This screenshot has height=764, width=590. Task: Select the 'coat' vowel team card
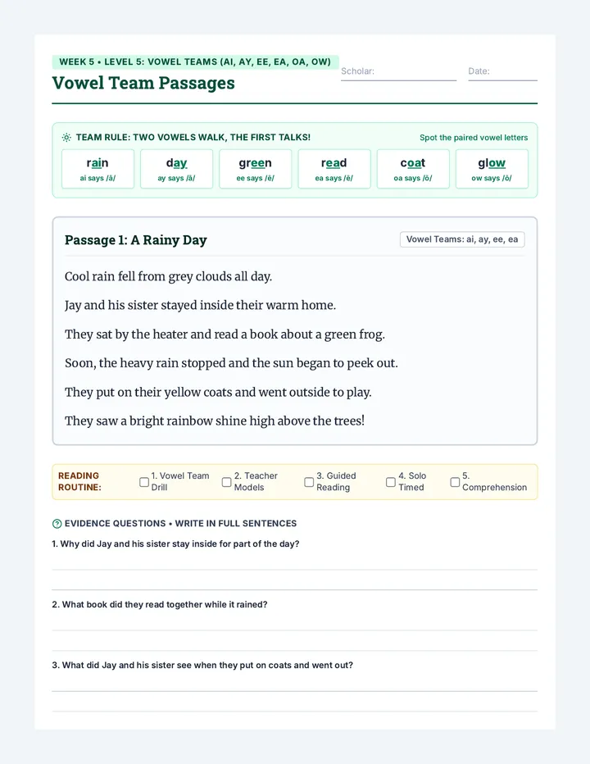coord(413,169)
